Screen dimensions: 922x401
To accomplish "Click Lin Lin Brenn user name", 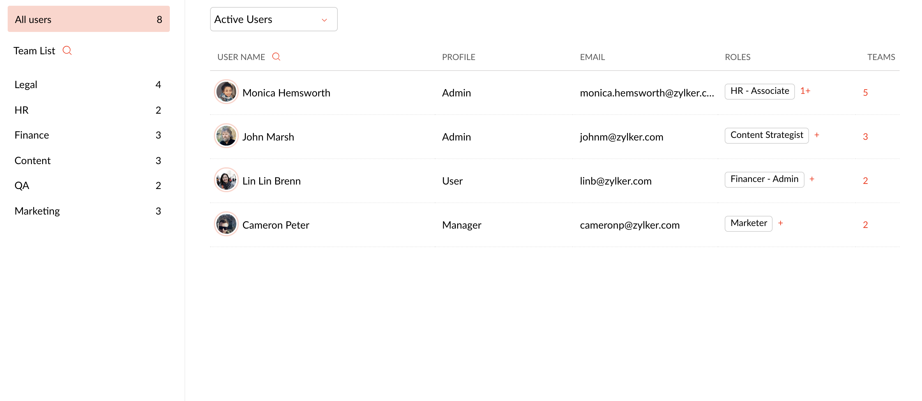I will click(x=271, y=181).
